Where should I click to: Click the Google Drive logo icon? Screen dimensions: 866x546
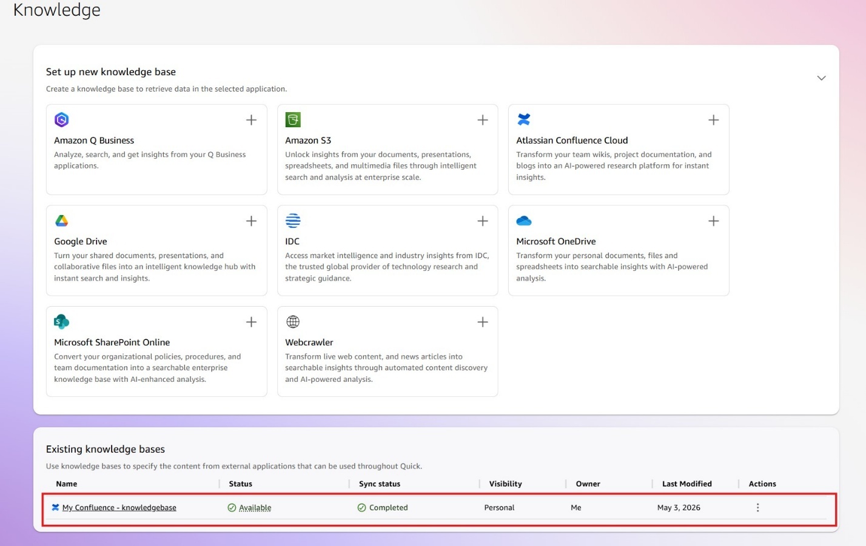(x=62, y=221)
